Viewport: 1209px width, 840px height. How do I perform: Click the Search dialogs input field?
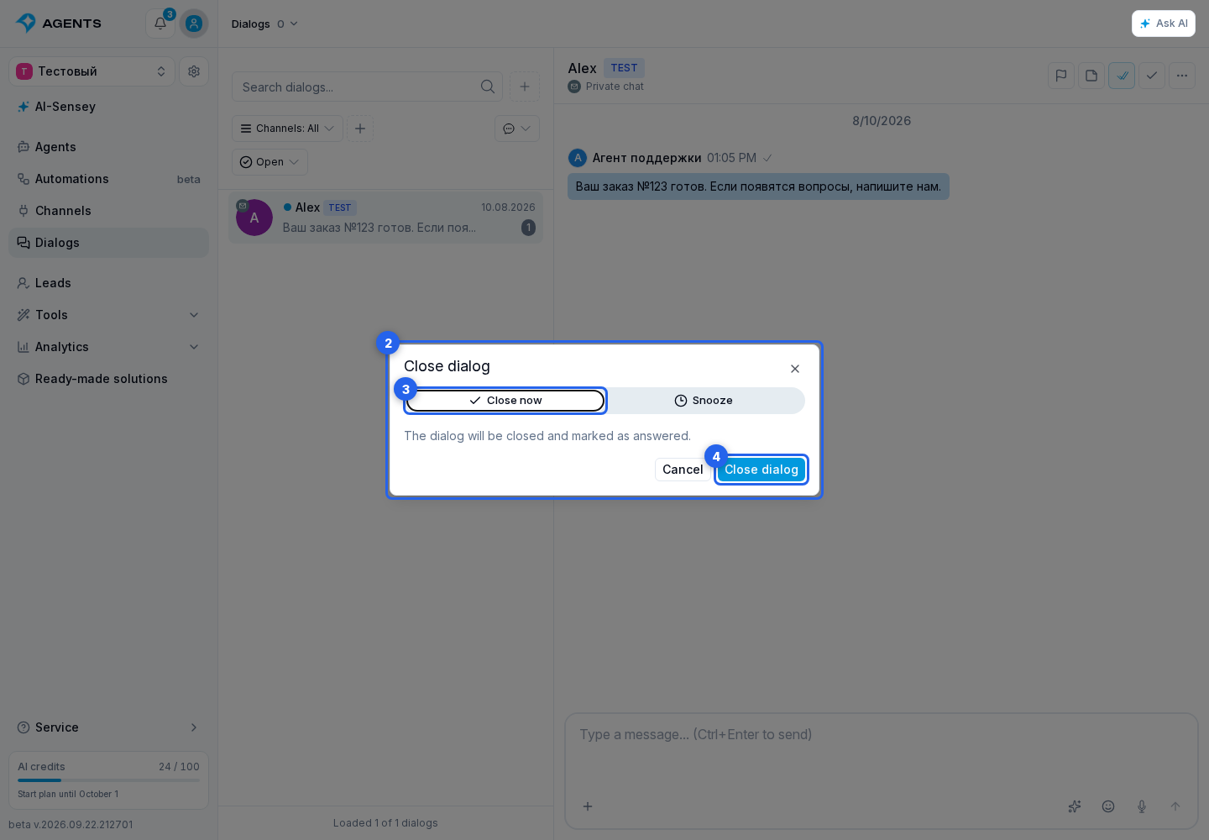coord(367,87)
